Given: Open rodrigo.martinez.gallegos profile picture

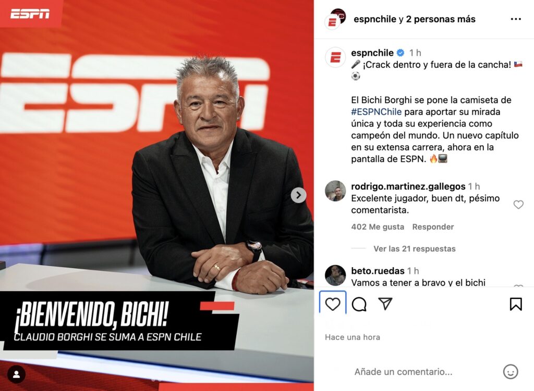Looking at the screenshot, I should [335, 191].
